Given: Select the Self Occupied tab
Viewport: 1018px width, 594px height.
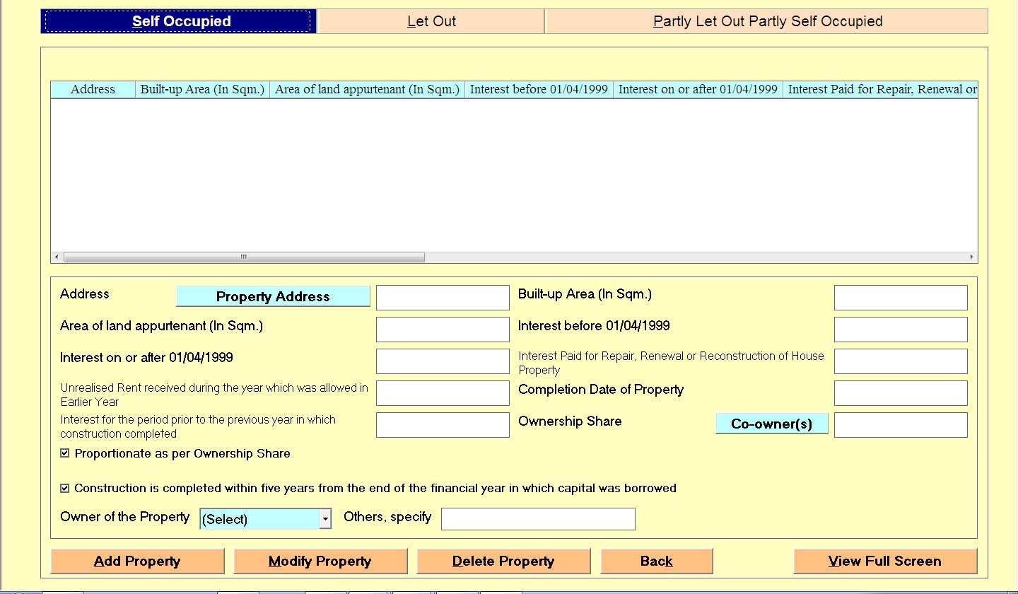Looking at the screenshot, I should coord(182,21).
